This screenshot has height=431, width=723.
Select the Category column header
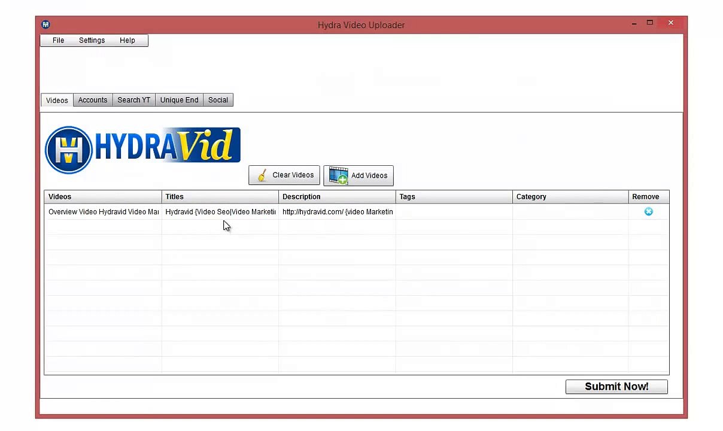click(570, 196)
